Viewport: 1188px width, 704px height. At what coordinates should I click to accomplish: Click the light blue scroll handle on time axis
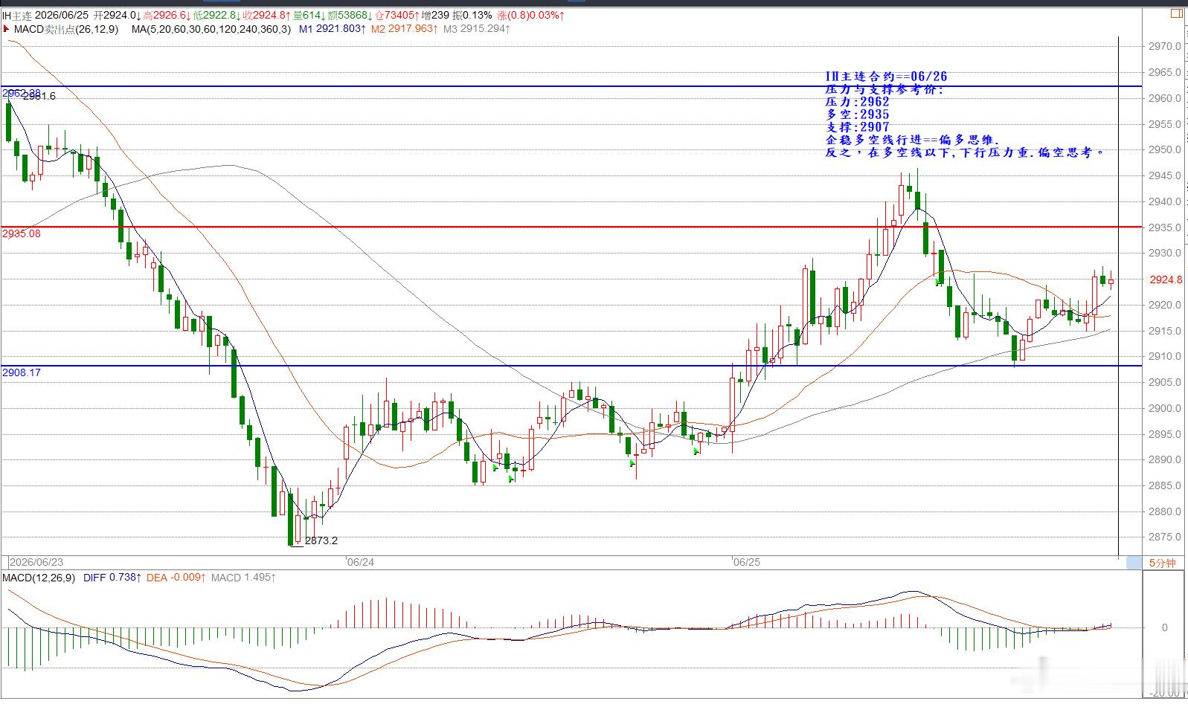[1134, 563]
